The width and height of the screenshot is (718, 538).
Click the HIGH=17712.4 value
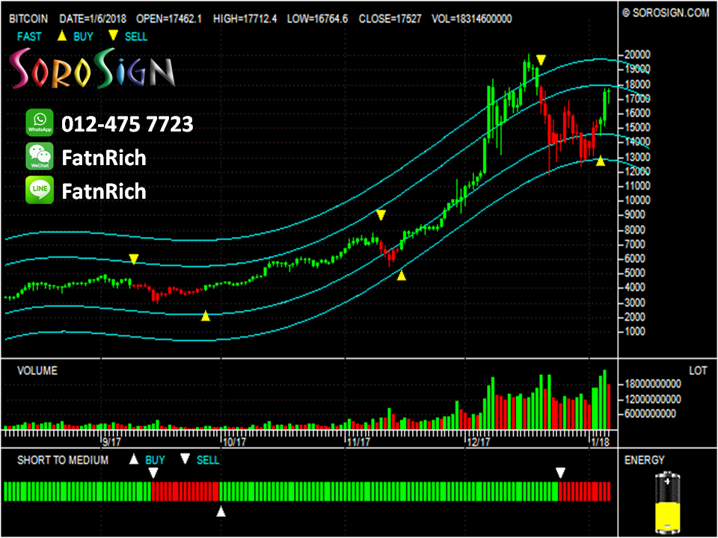[245, 19]
